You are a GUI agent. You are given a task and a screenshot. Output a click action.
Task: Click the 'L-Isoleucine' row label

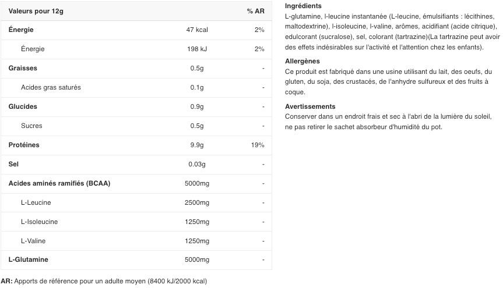(x=39, y=222)
